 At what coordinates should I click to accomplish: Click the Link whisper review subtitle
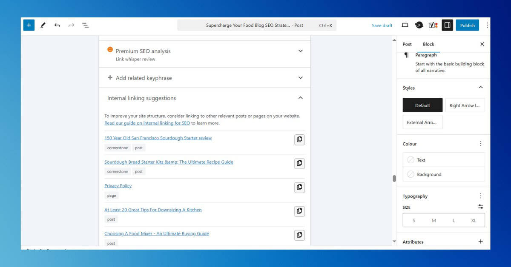click(135, 59)
